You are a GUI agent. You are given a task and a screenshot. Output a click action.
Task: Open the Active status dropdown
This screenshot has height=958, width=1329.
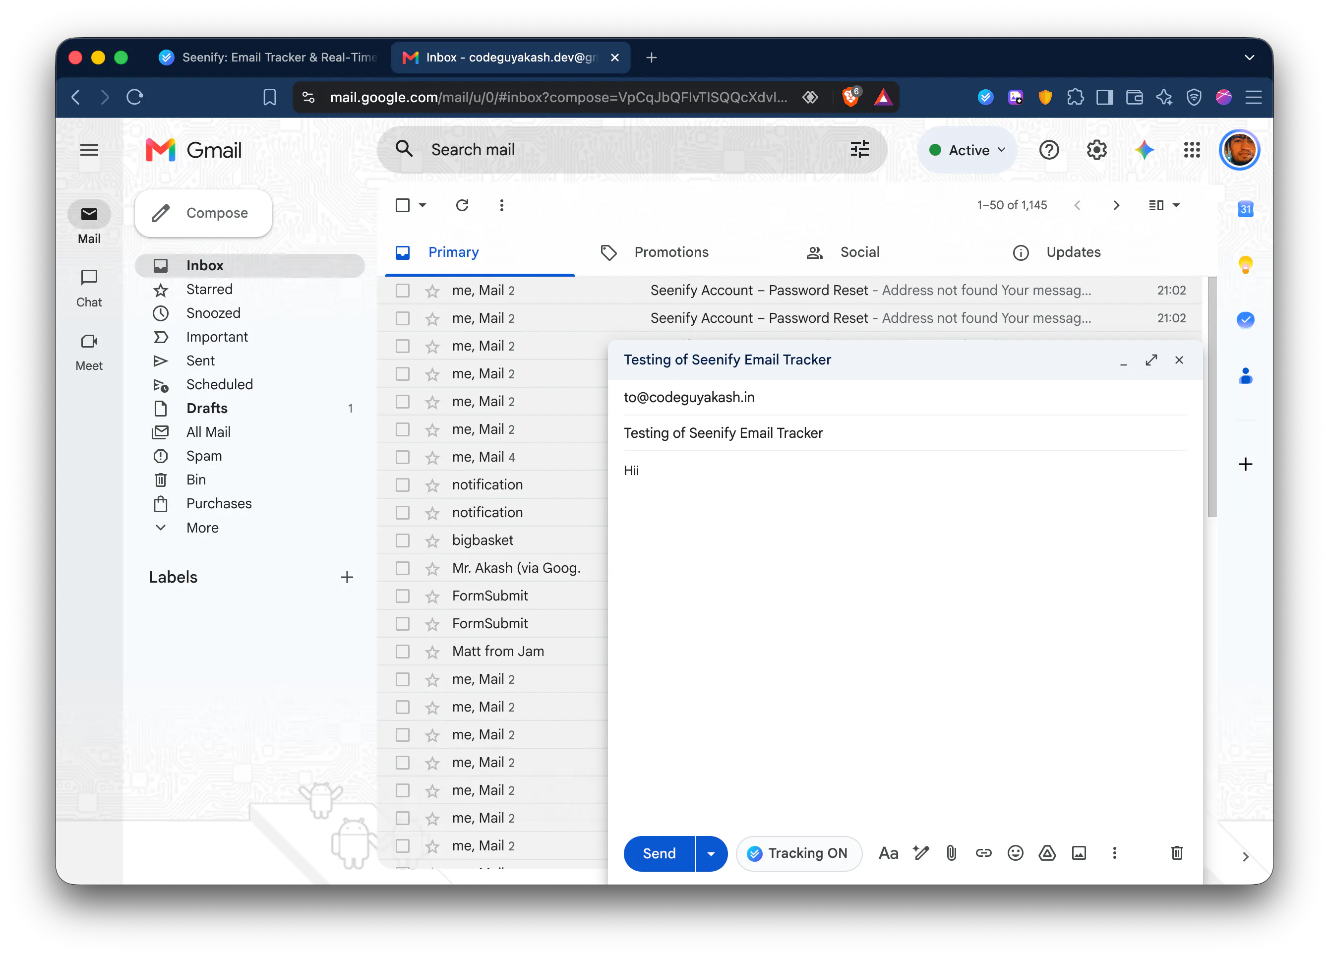[967, 150]
